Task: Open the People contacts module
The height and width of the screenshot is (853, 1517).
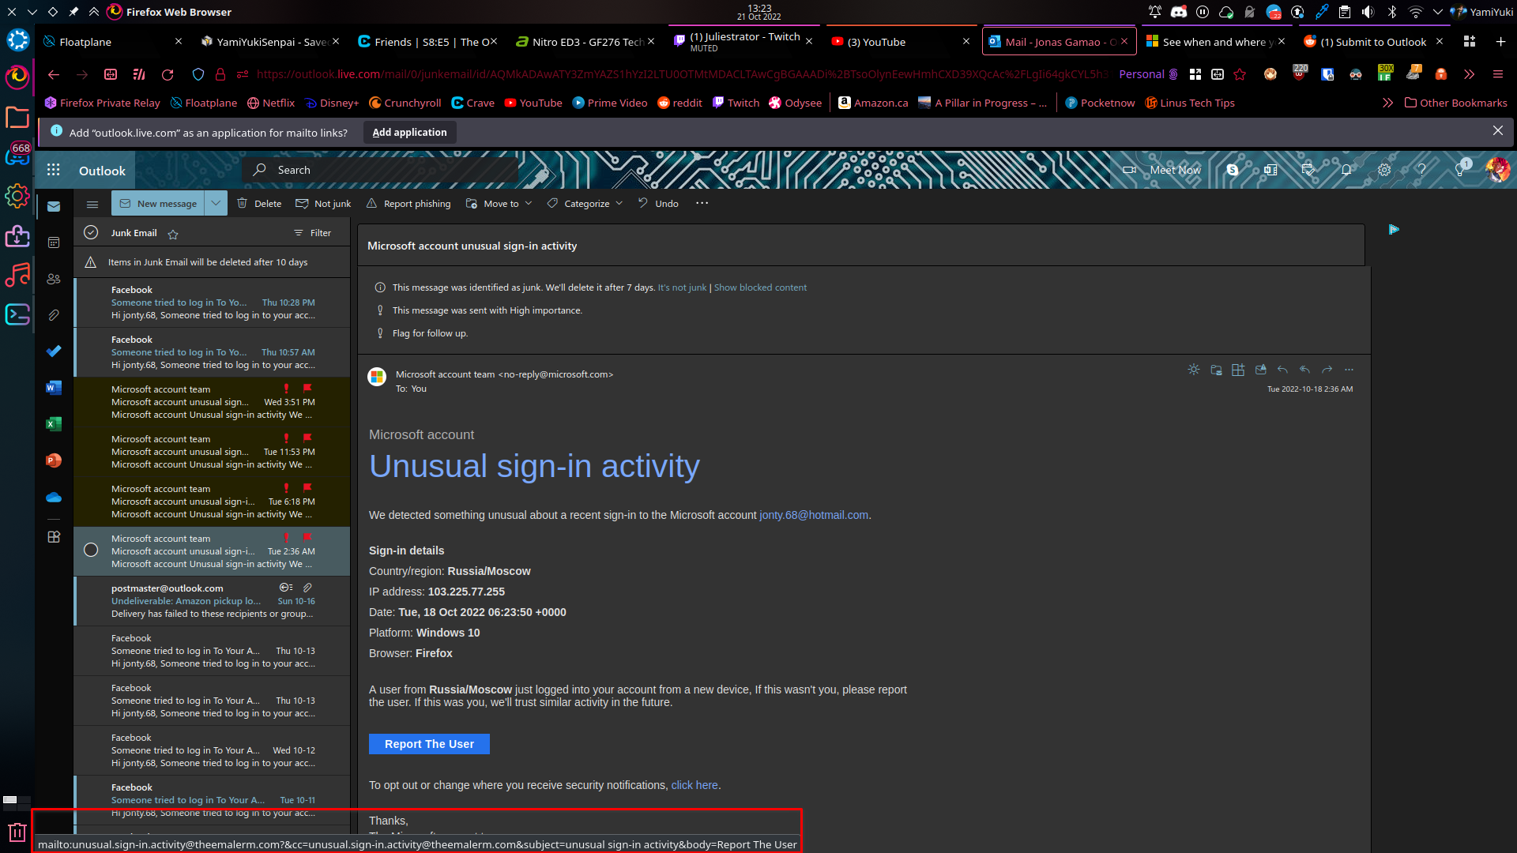Action: [x=54, y=279]
